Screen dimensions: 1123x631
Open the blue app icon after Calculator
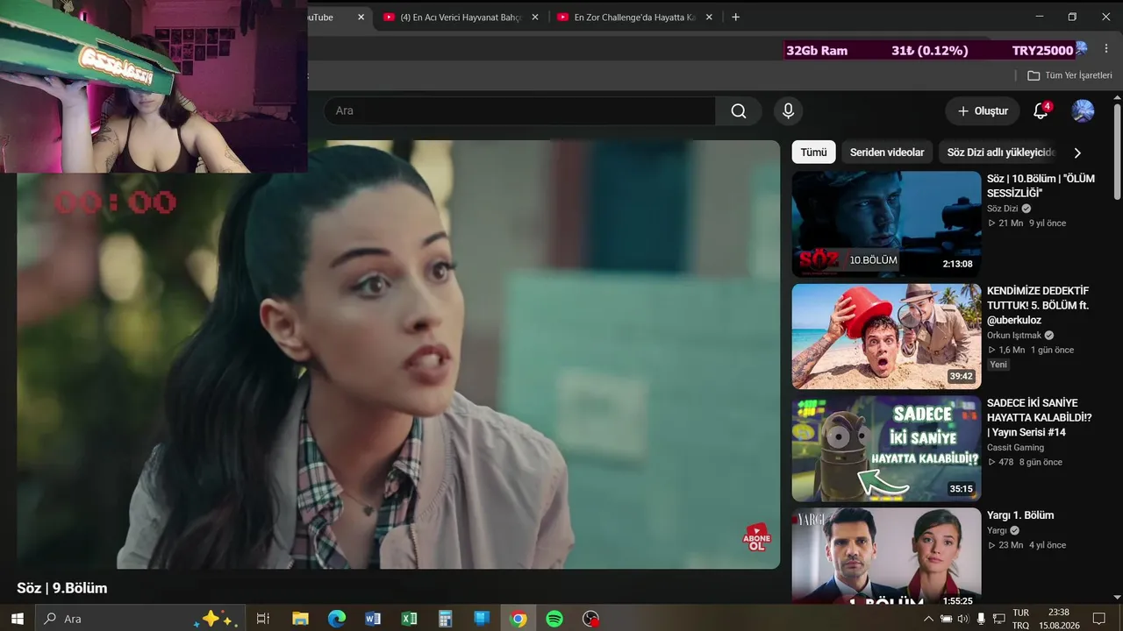(482, 619)
